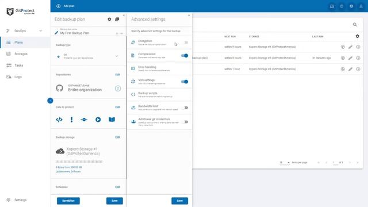The image size is (368, 207).
Task: Click the duplicate plan copy icon
Action: pyautogui.click(x=117, y=19)
